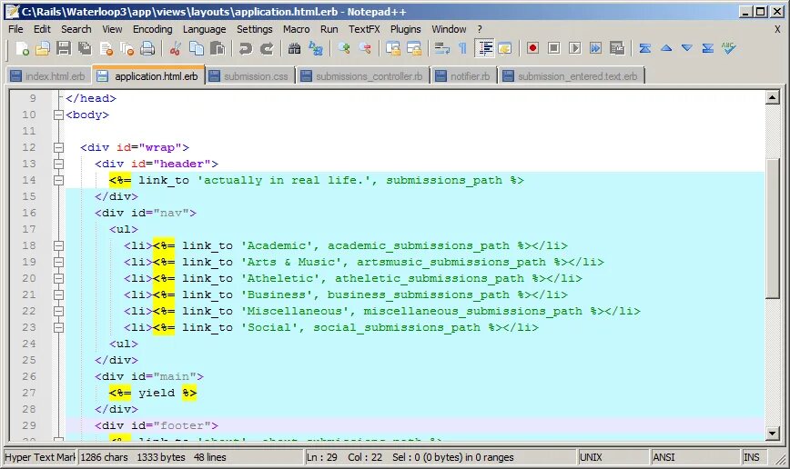The height and width of the screenshot is (469, 790).
Task: Click the Open file folder icon
Action: [43, 48]
